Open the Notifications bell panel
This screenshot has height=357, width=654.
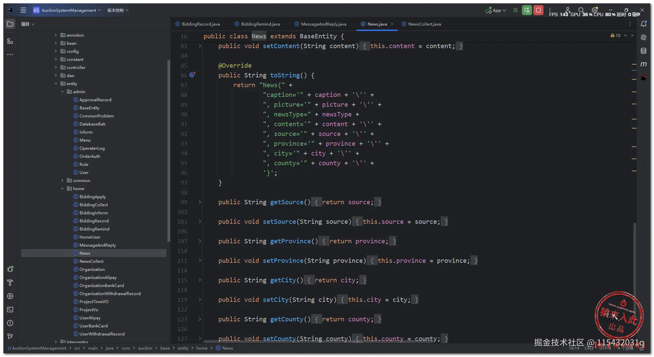click(644, 24)
